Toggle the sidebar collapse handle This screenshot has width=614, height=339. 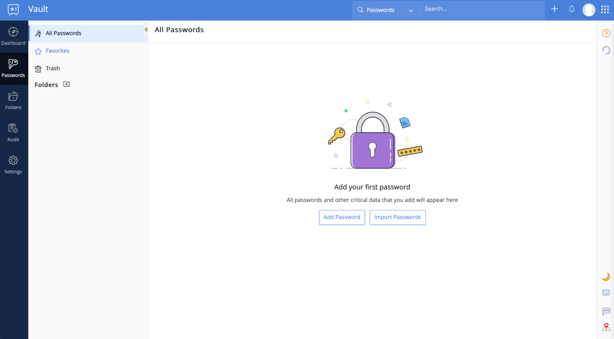146,29
